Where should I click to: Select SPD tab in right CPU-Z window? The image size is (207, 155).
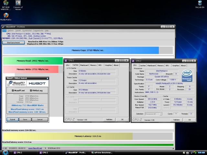coord(167,66)
